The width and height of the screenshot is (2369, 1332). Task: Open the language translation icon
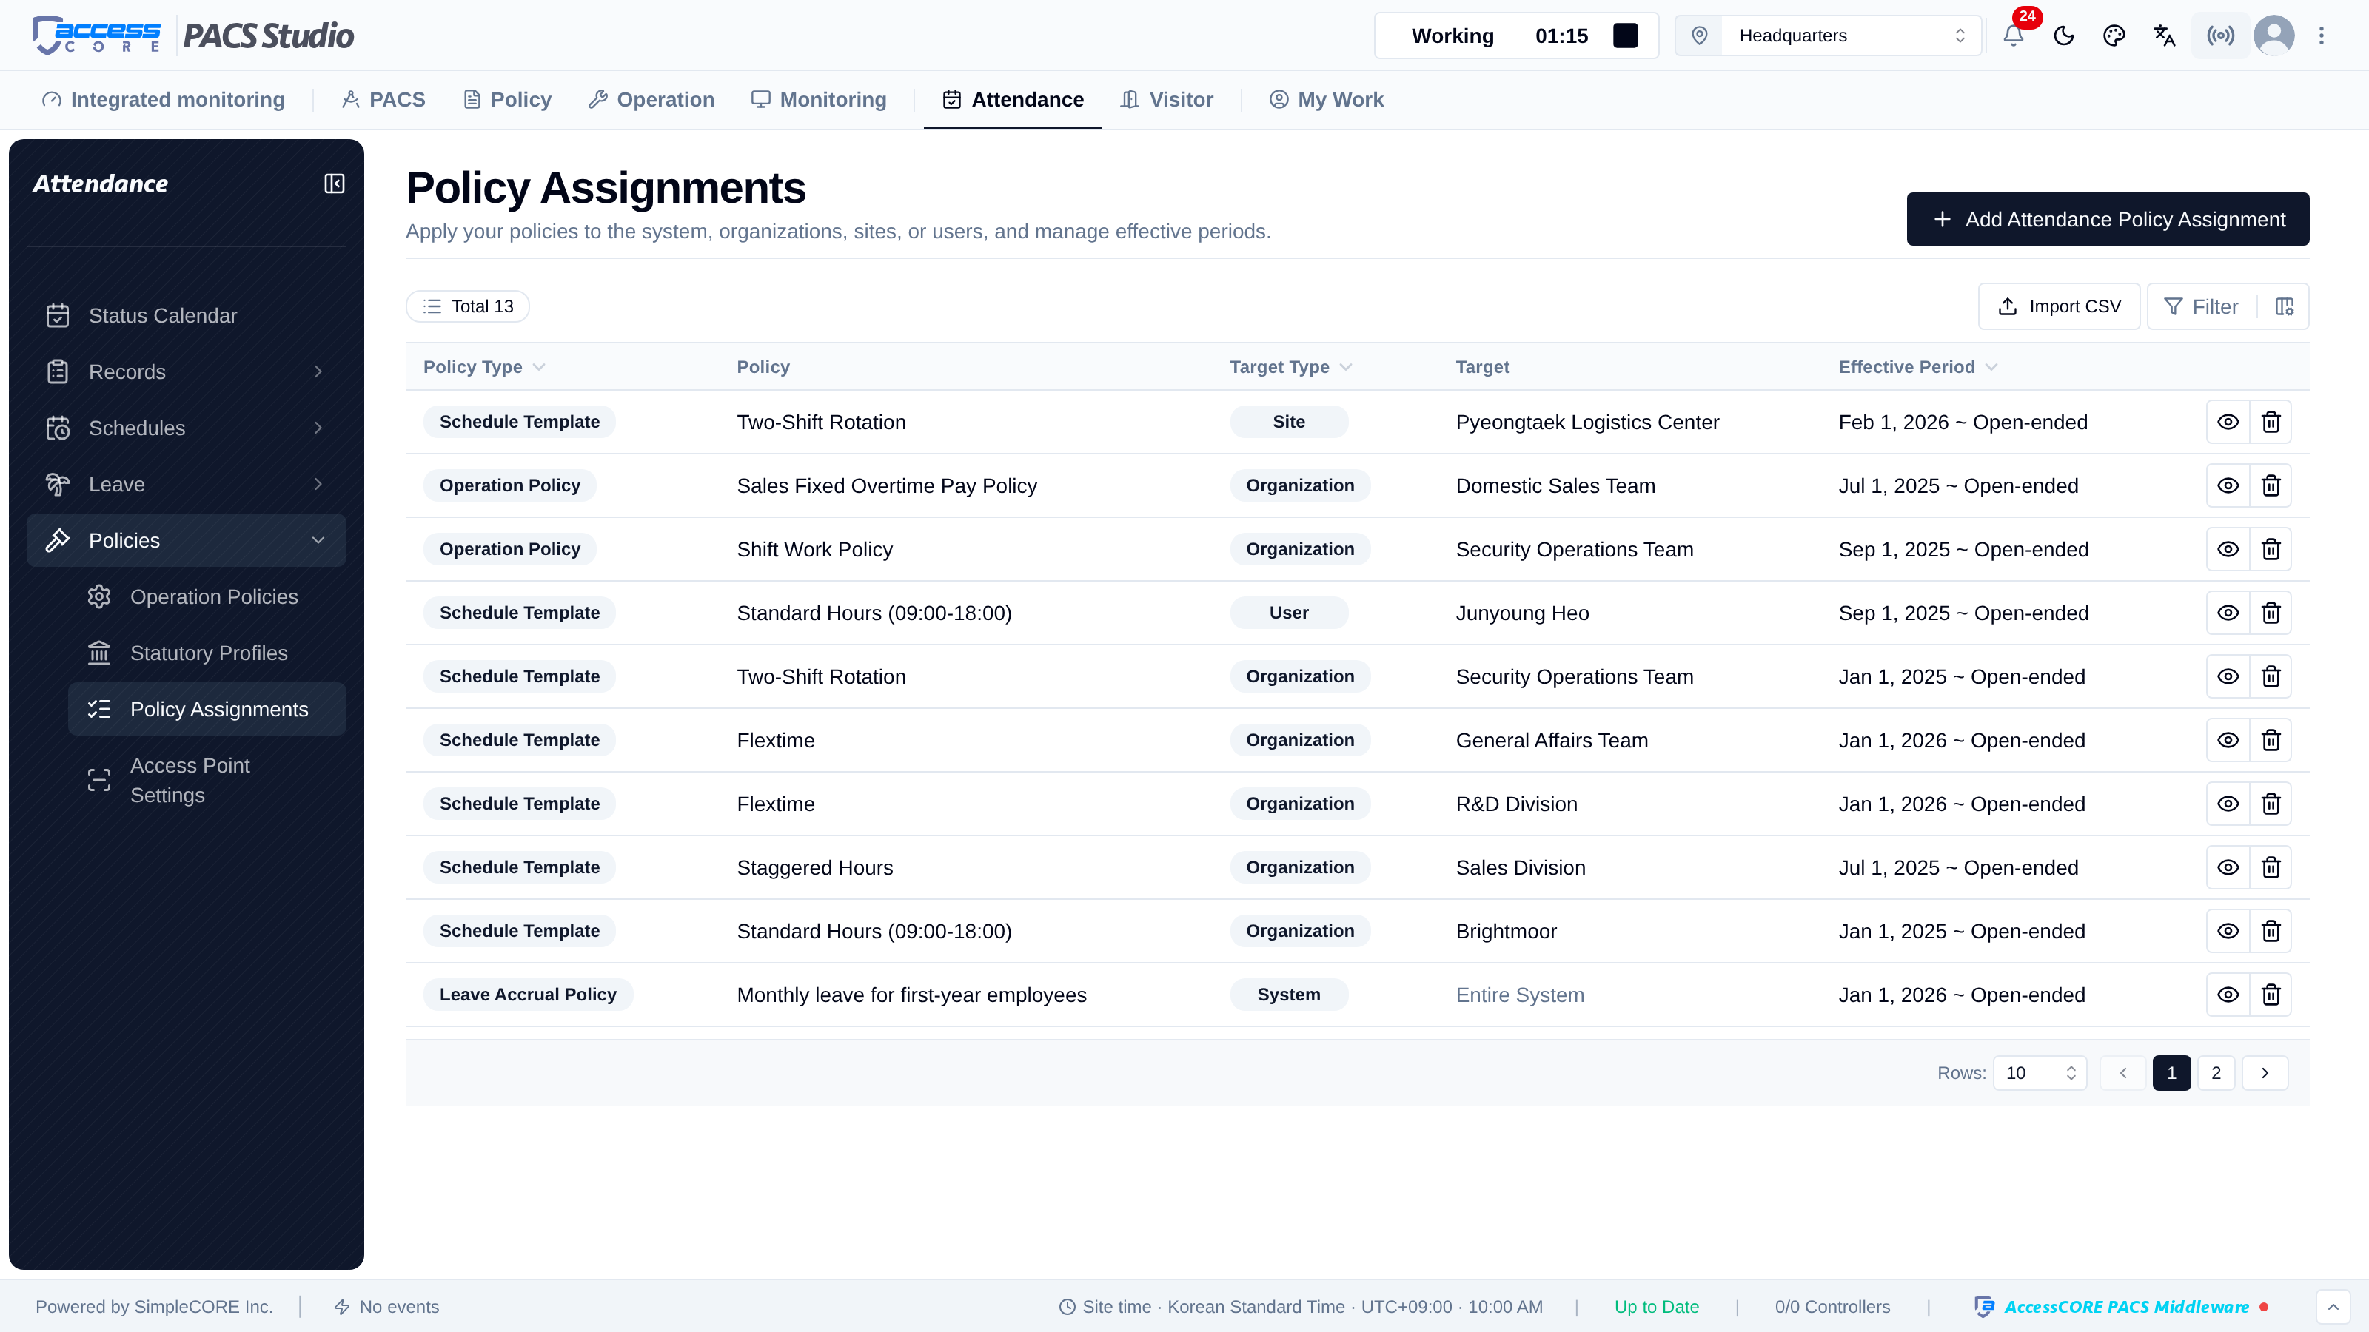2165,36
